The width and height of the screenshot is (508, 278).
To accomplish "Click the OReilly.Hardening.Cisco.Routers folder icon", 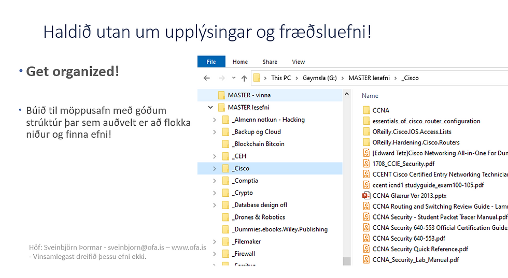I will (366, 142).
